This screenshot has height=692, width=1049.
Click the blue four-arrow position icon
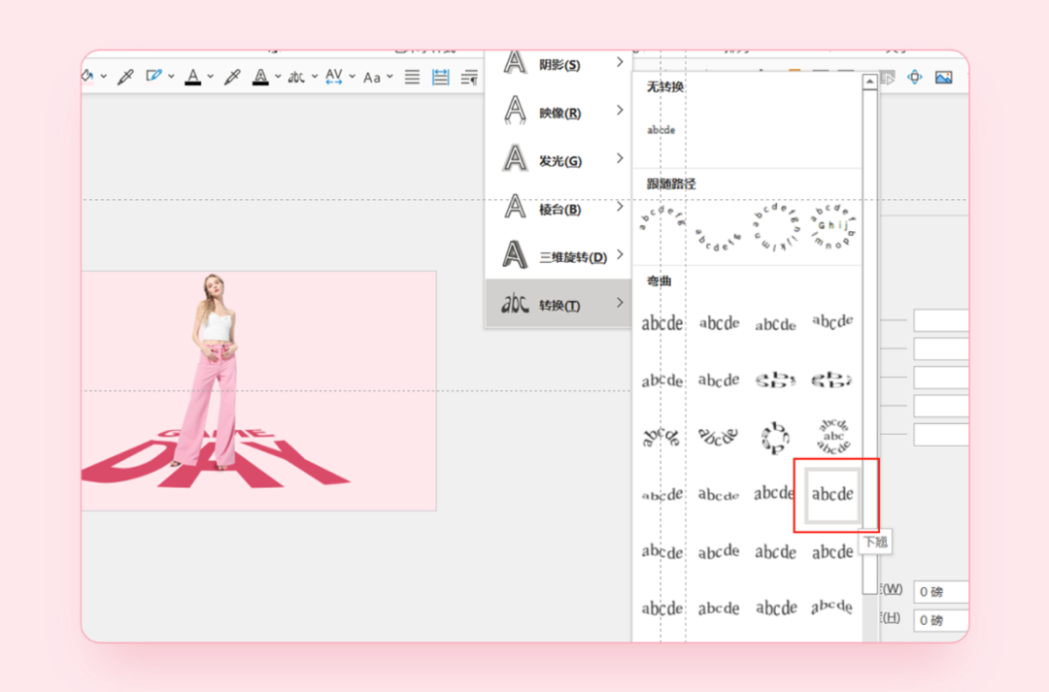point(915,77)
